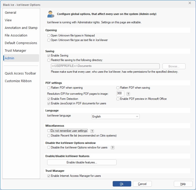Open the Trust Manager section in the sidebar
Screen dimensions: 196x190
click(x=15, y=50)
